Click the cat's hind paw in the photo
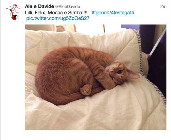The image size is (171, 140). click(86, 90)
